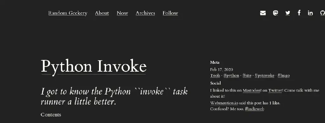Click the italic summary about the invoke task runner

114,96
